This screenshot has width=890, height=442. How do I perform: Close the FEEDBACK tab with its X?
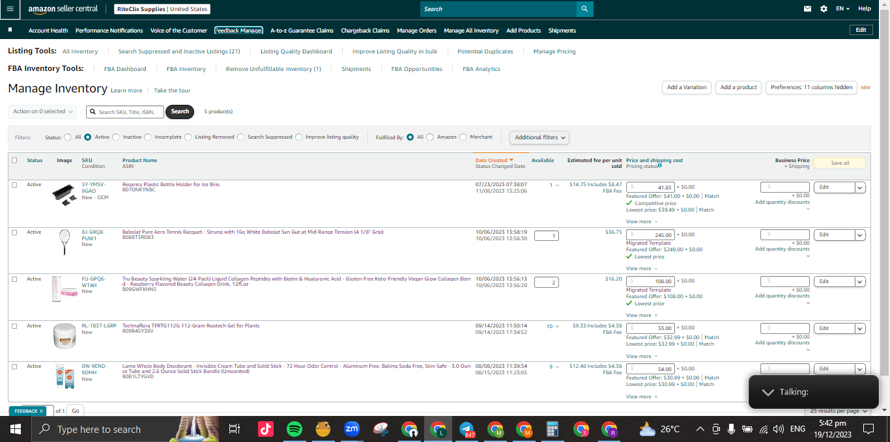pos(41,411)
